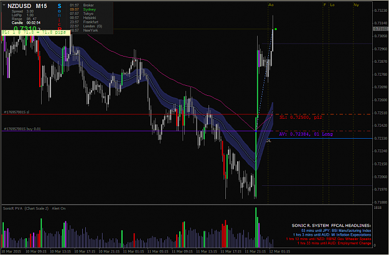
Task: Click the large green 0.7310 price
Action: 26,28
